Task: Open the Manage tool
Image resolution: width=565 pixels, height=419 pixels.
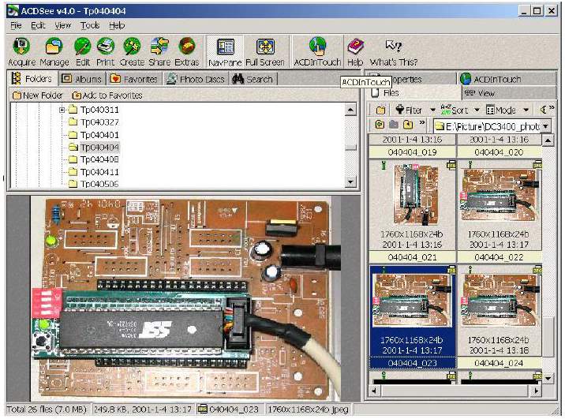Action: click(54, 49)
